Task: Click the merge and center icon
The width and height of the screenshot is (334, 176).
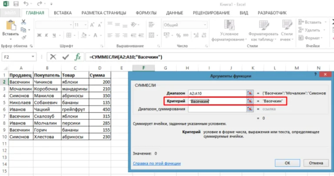Action: 151,35
